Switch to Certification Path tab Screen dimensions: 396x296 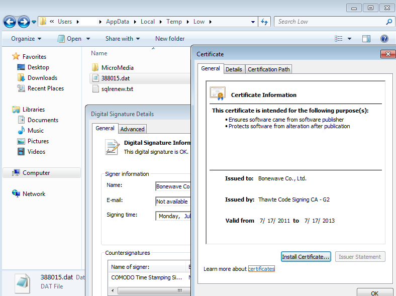pos(268,69)
